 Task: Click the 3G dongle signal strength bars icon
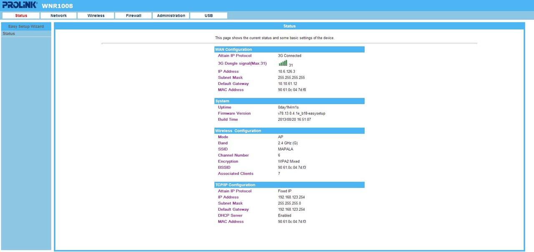click(x=283, y=63)
